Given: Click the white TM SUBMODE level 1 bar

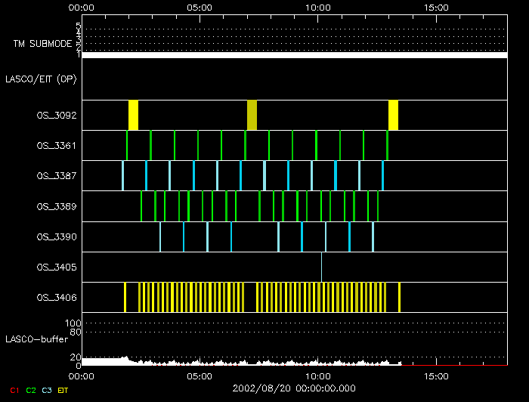Looking at the screenshot, I should click(293, 55).
